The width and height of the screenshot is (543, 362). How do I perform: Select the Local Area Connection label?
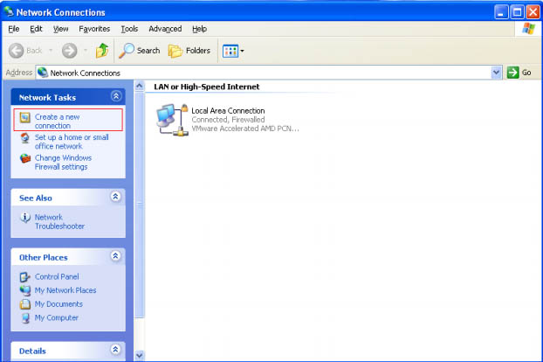228,110
